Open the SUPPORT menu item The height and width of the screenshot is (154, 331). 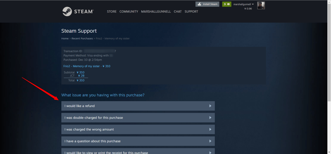pos(191,12)
